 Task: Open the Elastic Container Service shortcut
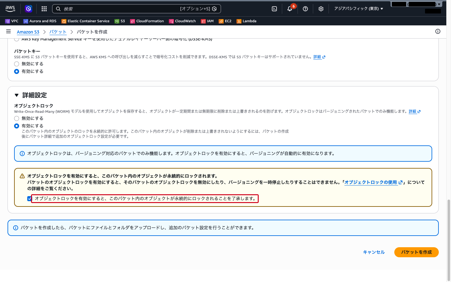(x=86, y=21)
